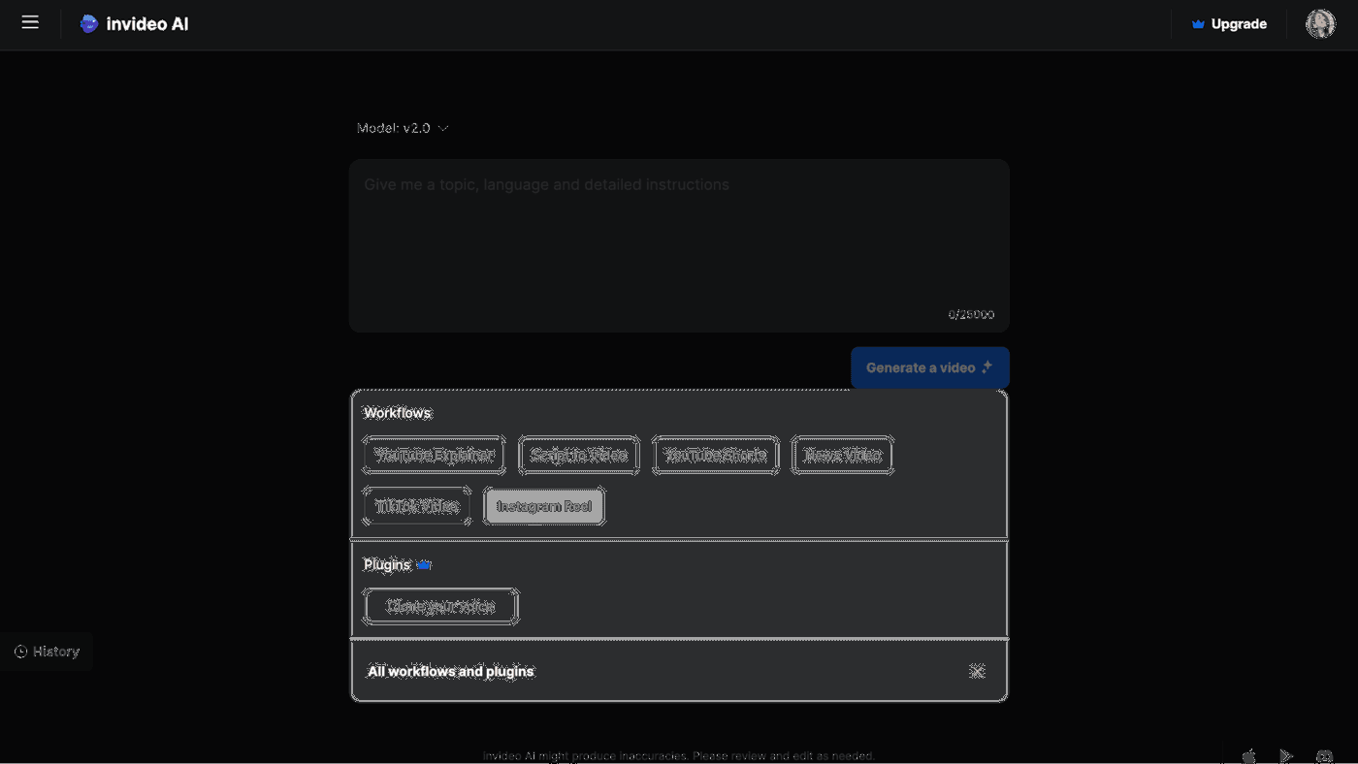Open the Apple App Store link icon
This screenshot has width=1358, height=764.
tap(1248, 755)
